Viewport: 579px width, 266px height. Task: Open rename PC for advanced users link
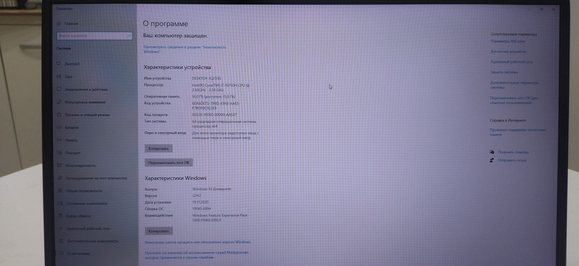[x=514, y=100]
